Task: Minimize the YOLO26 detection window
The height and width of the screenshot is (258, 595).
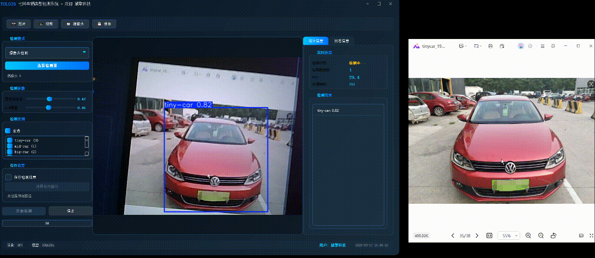Action: pos(367,4)
